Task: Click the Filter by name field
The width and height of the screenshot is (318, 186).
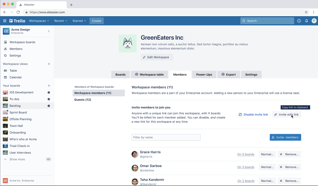Action: pyautogui.click(x=166, y=137)
